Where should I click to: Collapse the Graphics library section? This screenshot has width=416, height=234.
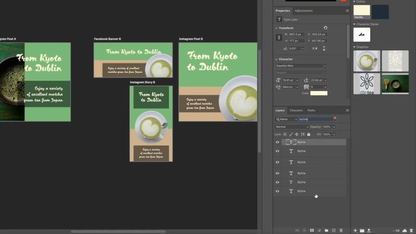(354, 47)
